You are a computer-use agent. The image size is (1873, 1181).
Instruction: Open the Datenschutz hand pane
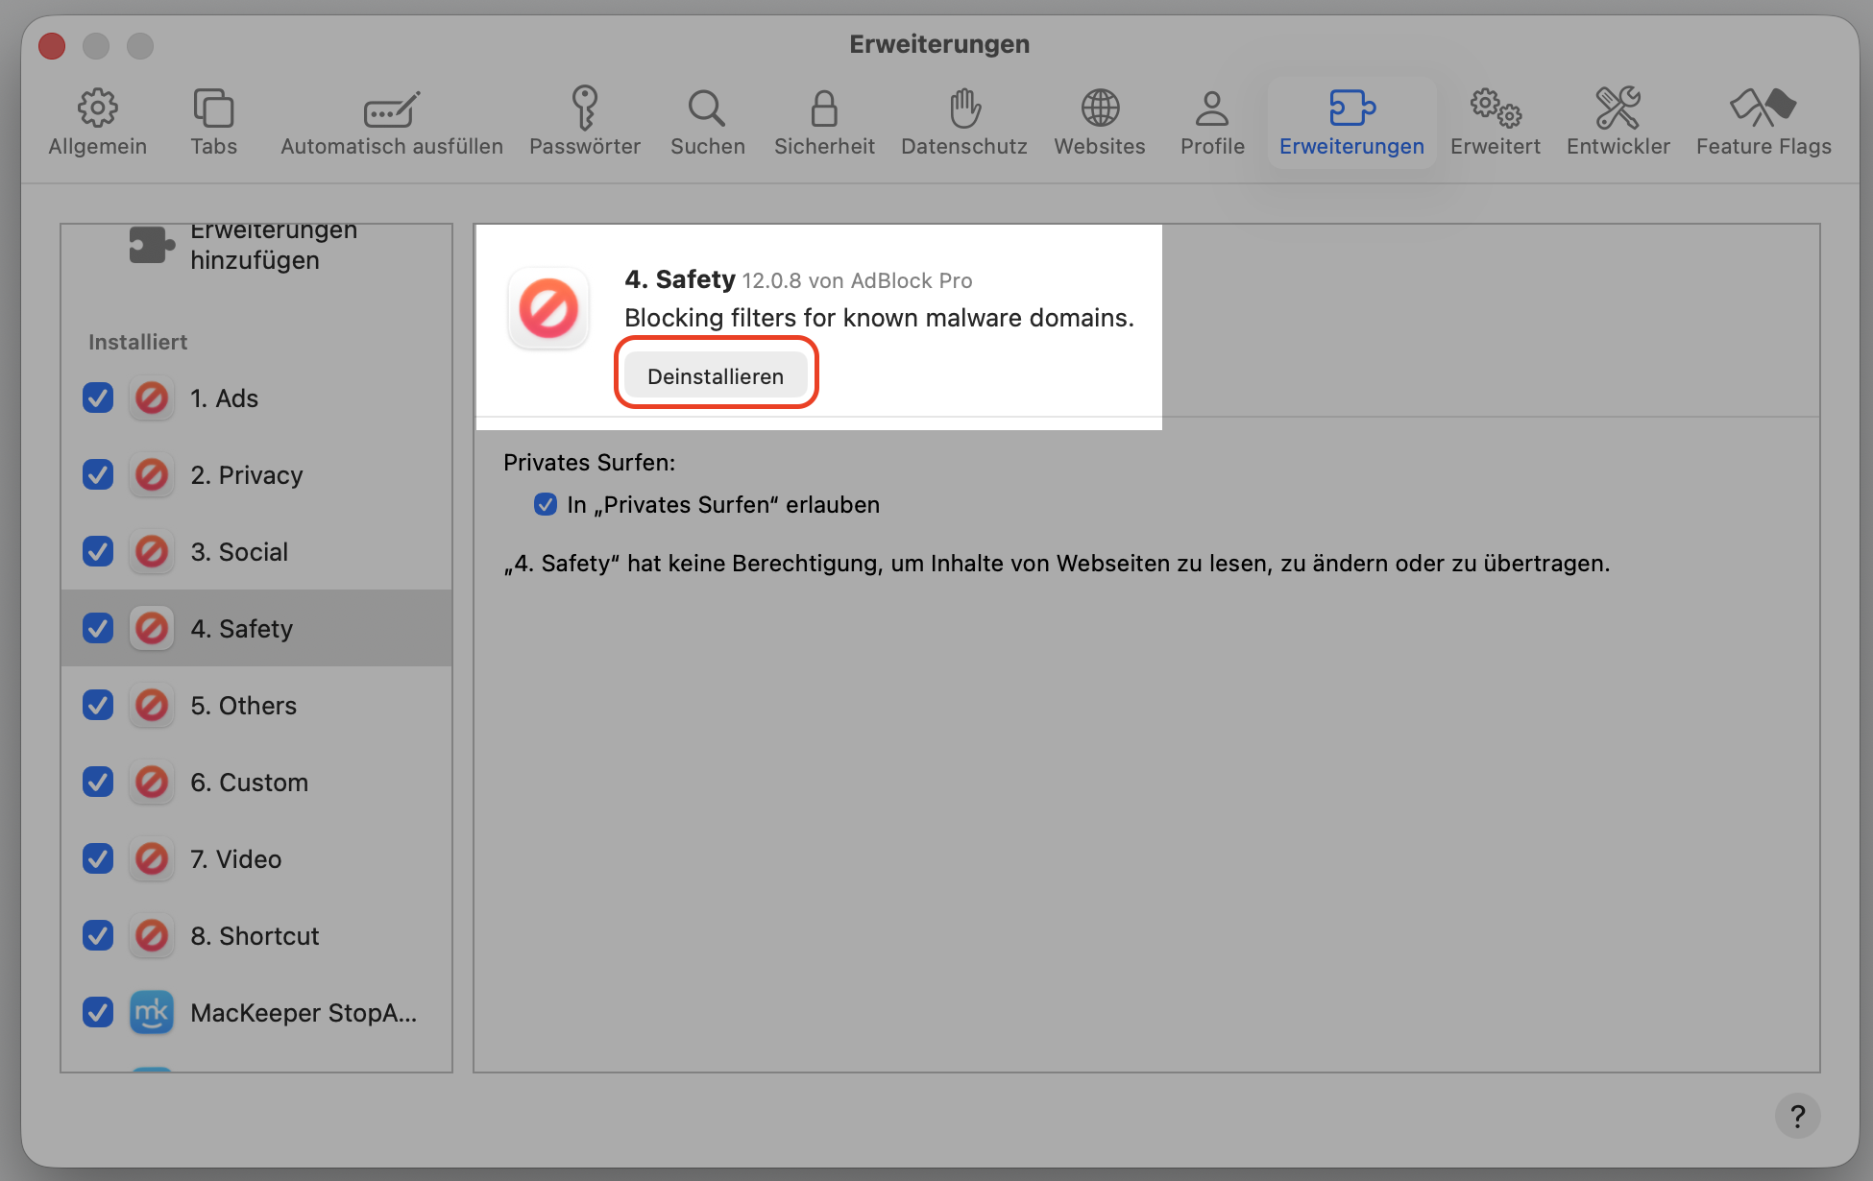tap(964, 122)
